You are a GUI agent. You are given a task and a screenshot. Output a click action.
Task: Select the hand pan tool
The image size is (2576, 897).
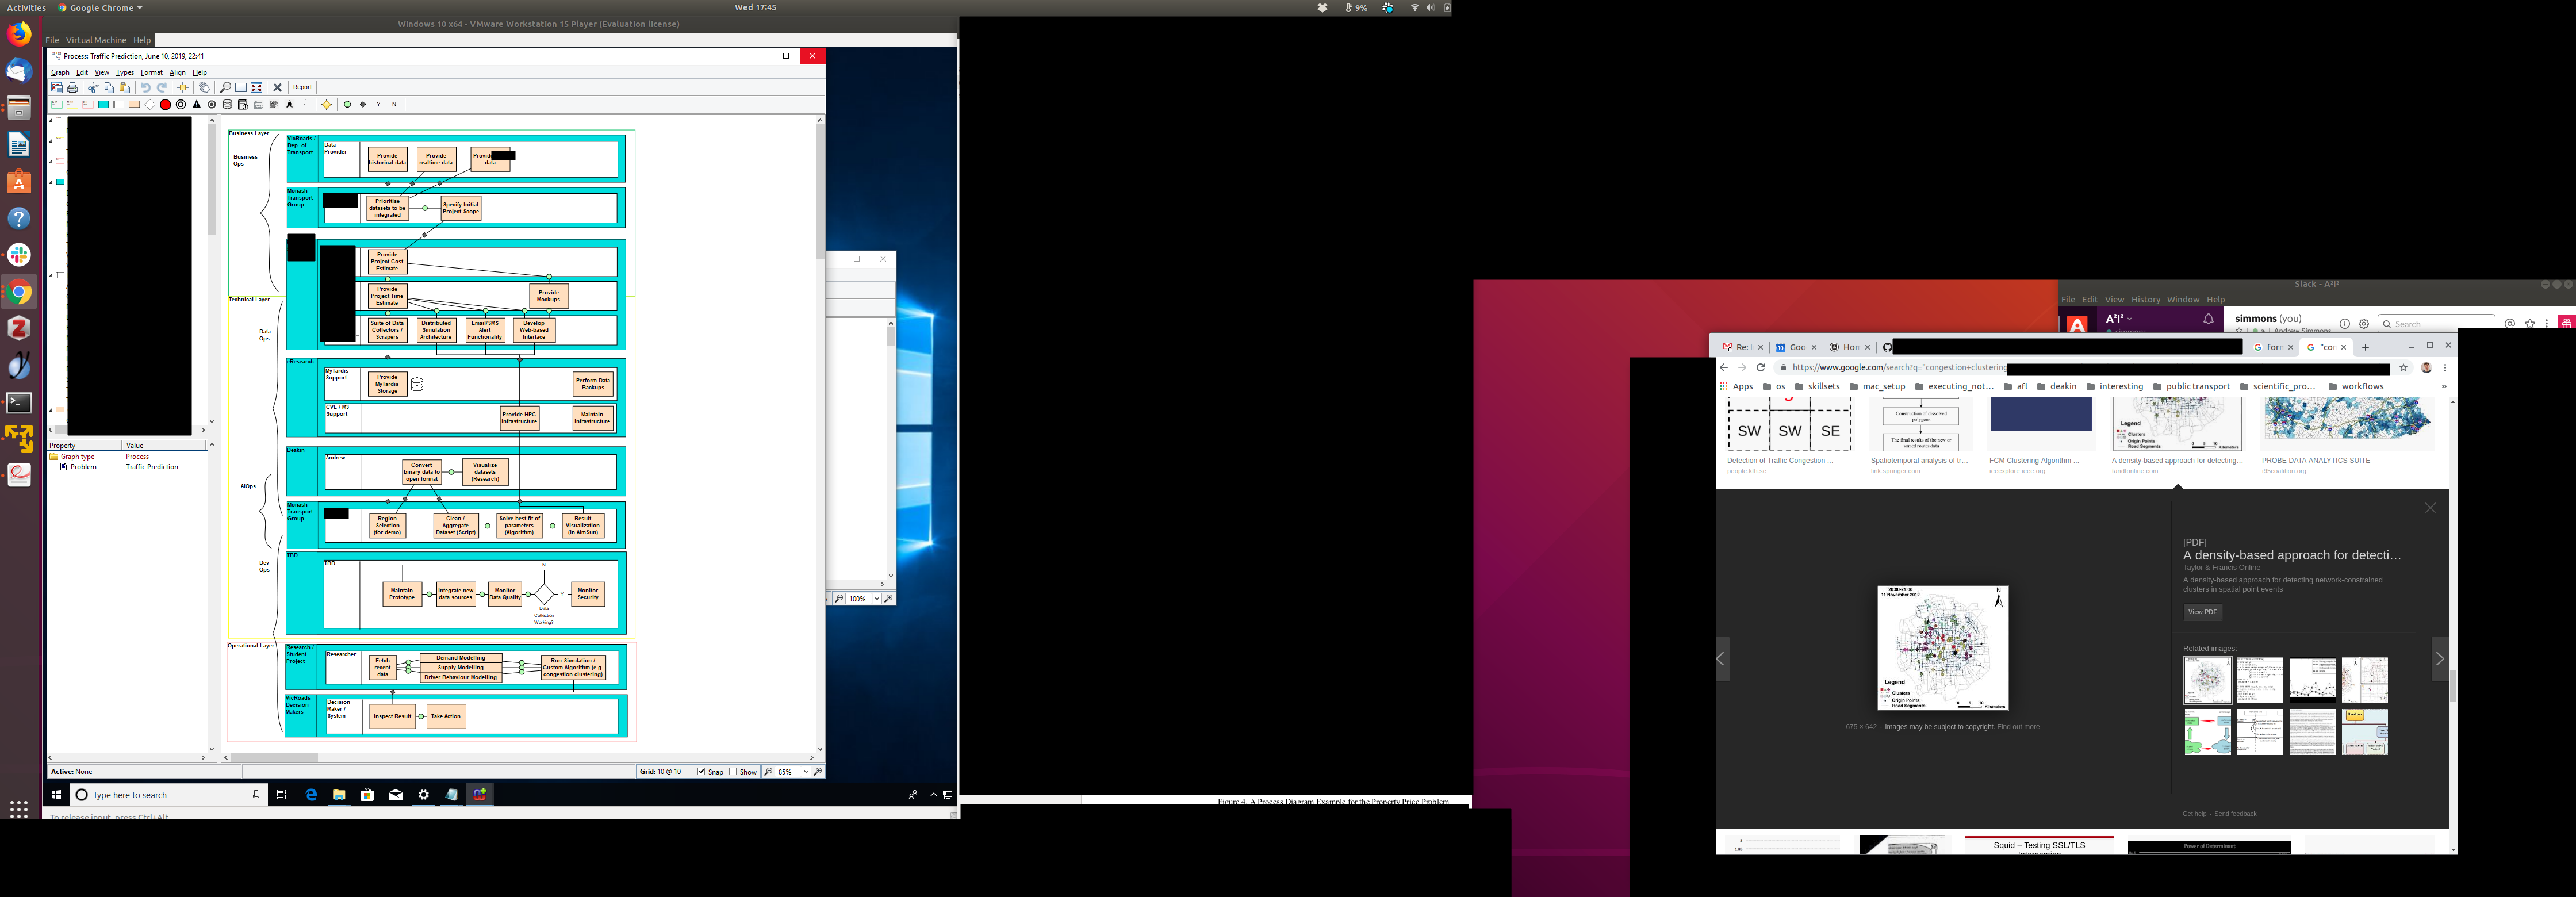point(204,87)
